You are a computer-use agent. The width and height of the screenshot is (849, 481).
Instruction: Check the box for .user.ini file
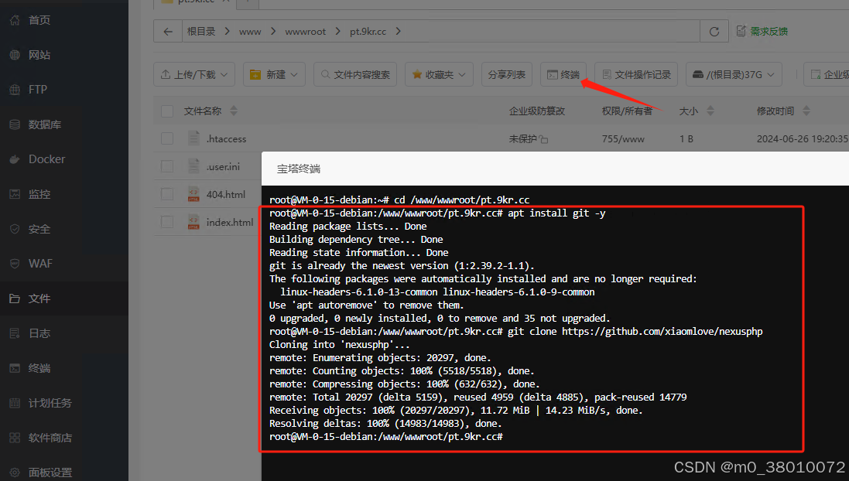(167, 166)
